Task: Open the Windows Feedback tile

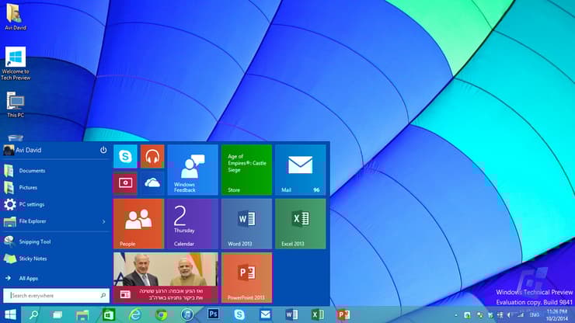Action: [193, 170]
